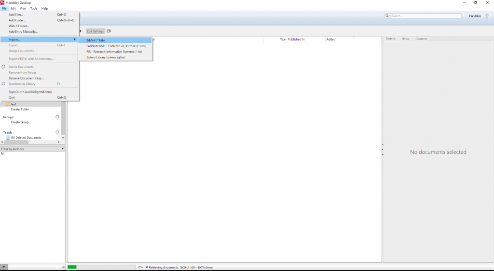The height and width of the screenshot is (271, 494).
Task: Select All Deleted Documents
Action: tap(26, 137)
